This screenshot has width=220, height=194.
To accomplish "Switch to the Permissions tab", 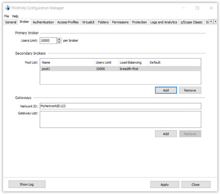I will tap(120, 22).
